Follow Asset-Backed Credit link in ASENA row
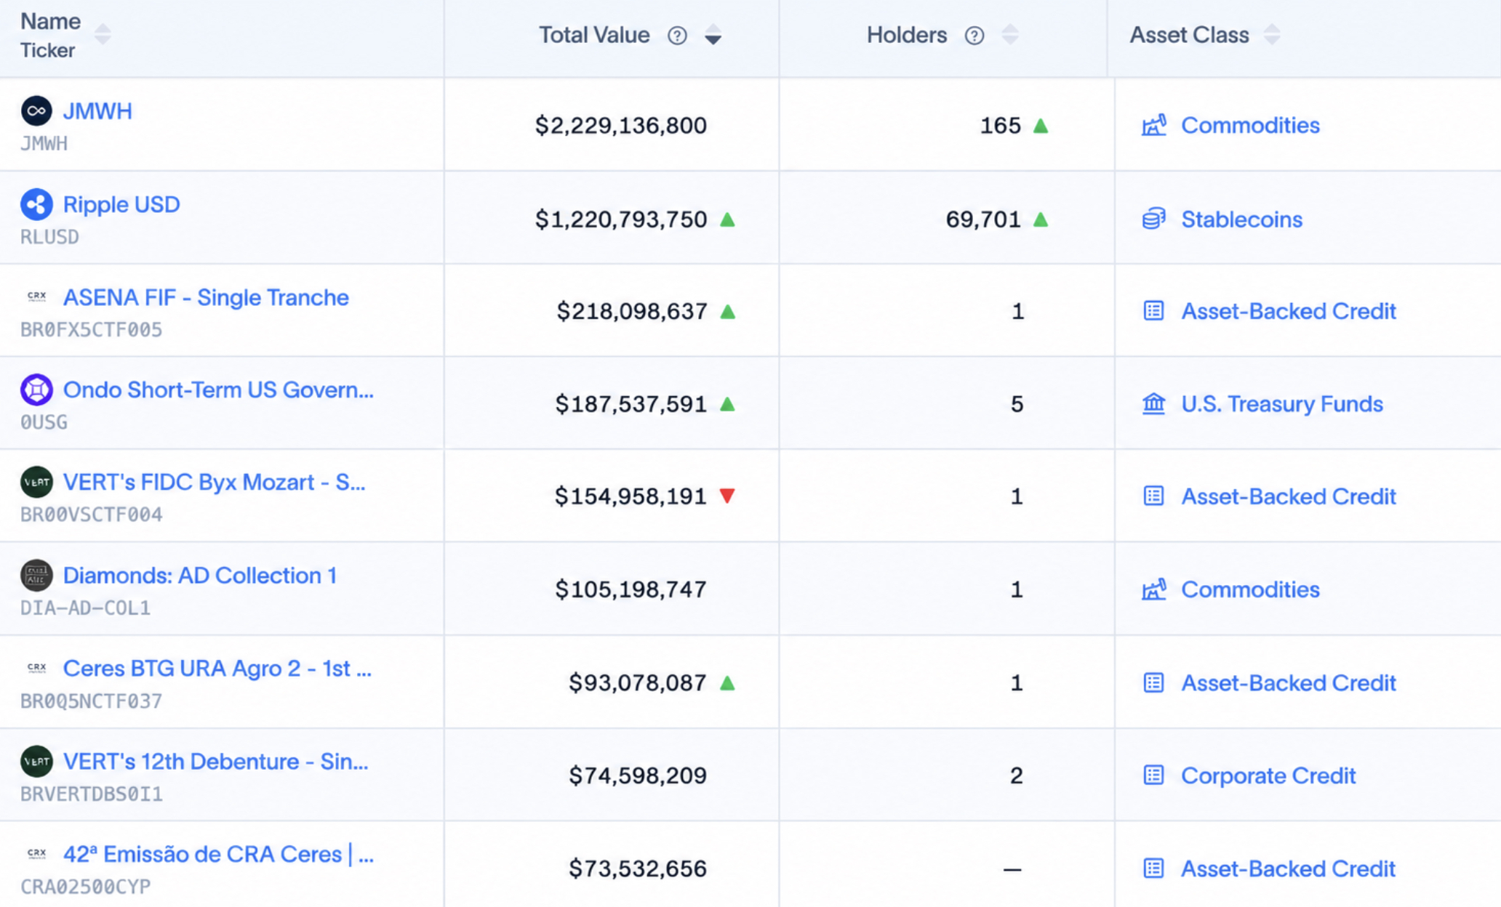 [1289, 311]
